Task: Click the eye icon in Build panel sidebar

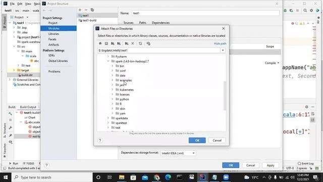Action: click(10, 142)
